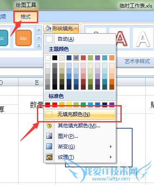The width and height of the screenshot is (154, 185).
Task: Pick tan theme color swatch
Action: click(x=62, y=58)
